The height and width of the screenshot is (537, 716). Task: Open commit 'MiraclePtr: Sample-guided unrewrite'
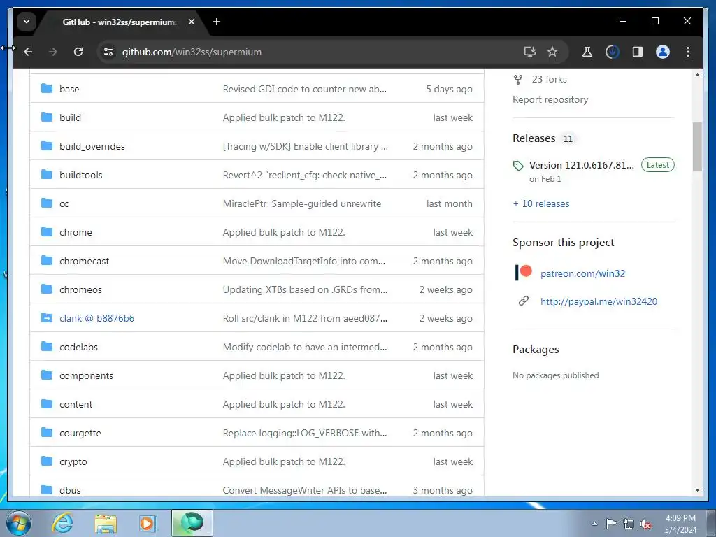tap(302, 203)
